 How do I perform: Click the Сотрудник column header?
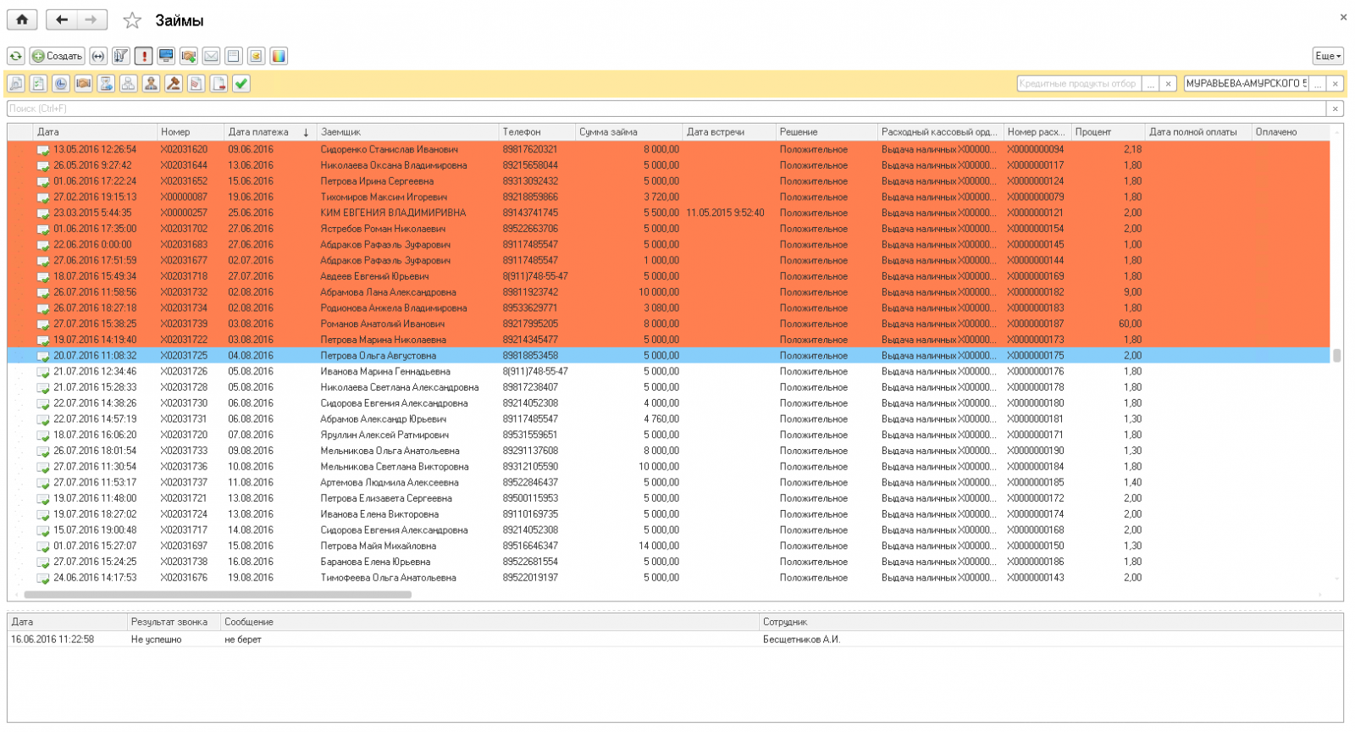point(1051,622)
